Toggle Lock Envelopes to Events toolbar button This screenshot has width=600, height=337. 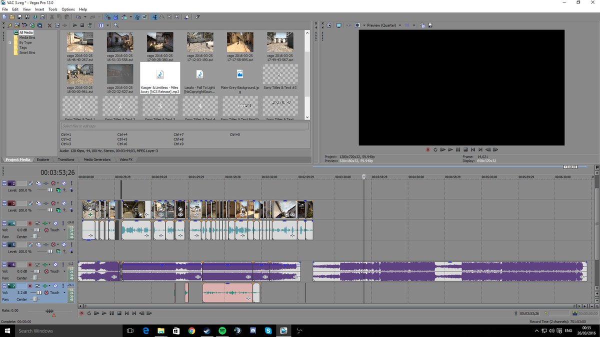coord(137,16)
